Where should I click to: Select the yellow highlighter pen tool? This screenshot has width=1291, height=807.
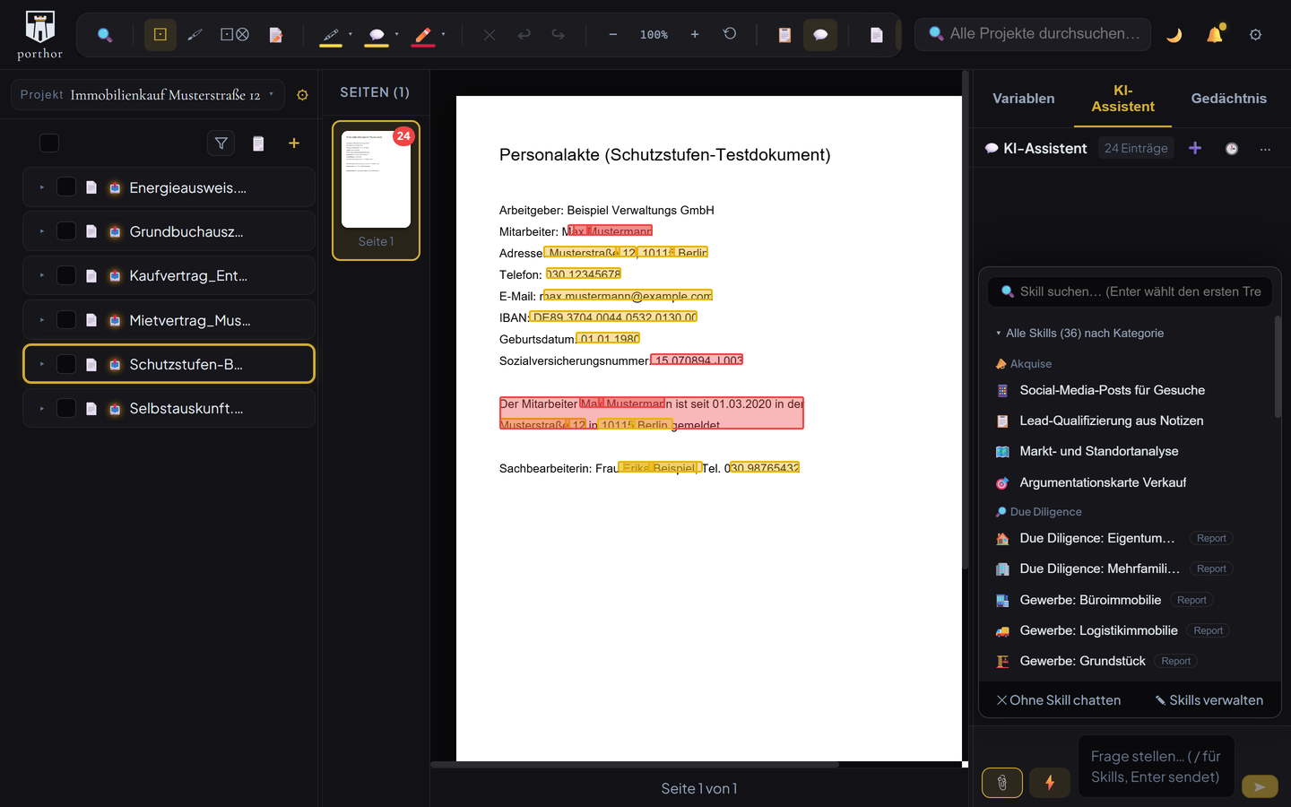331,35
